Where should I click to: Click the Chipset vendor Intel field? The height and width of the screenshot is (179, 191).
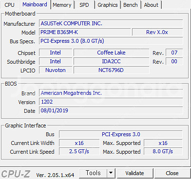click(56, 53)
